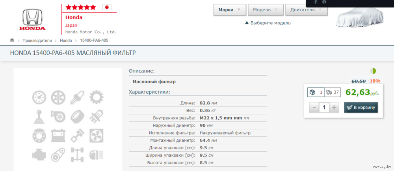394x171 pixels.
Task: Click the piston icon in placeholder image
Action: coord(77,136)
